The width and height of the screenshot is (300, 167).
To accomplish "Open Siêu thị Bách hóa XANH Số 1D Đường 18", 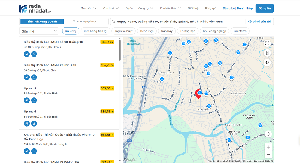I will [53, 42].
